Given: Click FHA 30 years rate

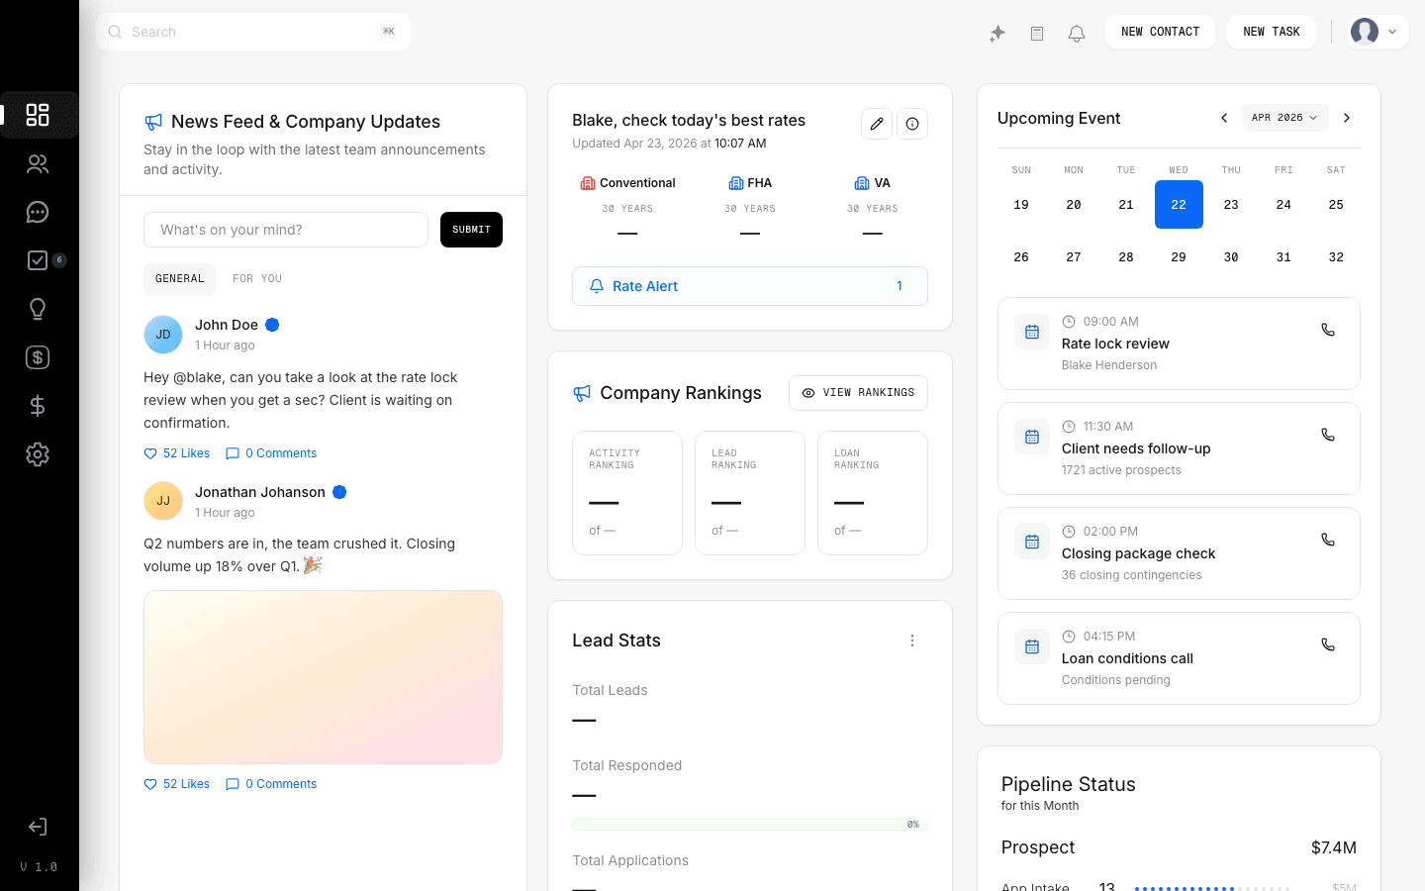Looking at the screenshot, I should point(750,208).
